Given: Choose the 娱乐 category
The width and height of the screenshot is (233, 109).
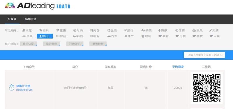Looking at the screenshot, I should (x=197, y=30).
